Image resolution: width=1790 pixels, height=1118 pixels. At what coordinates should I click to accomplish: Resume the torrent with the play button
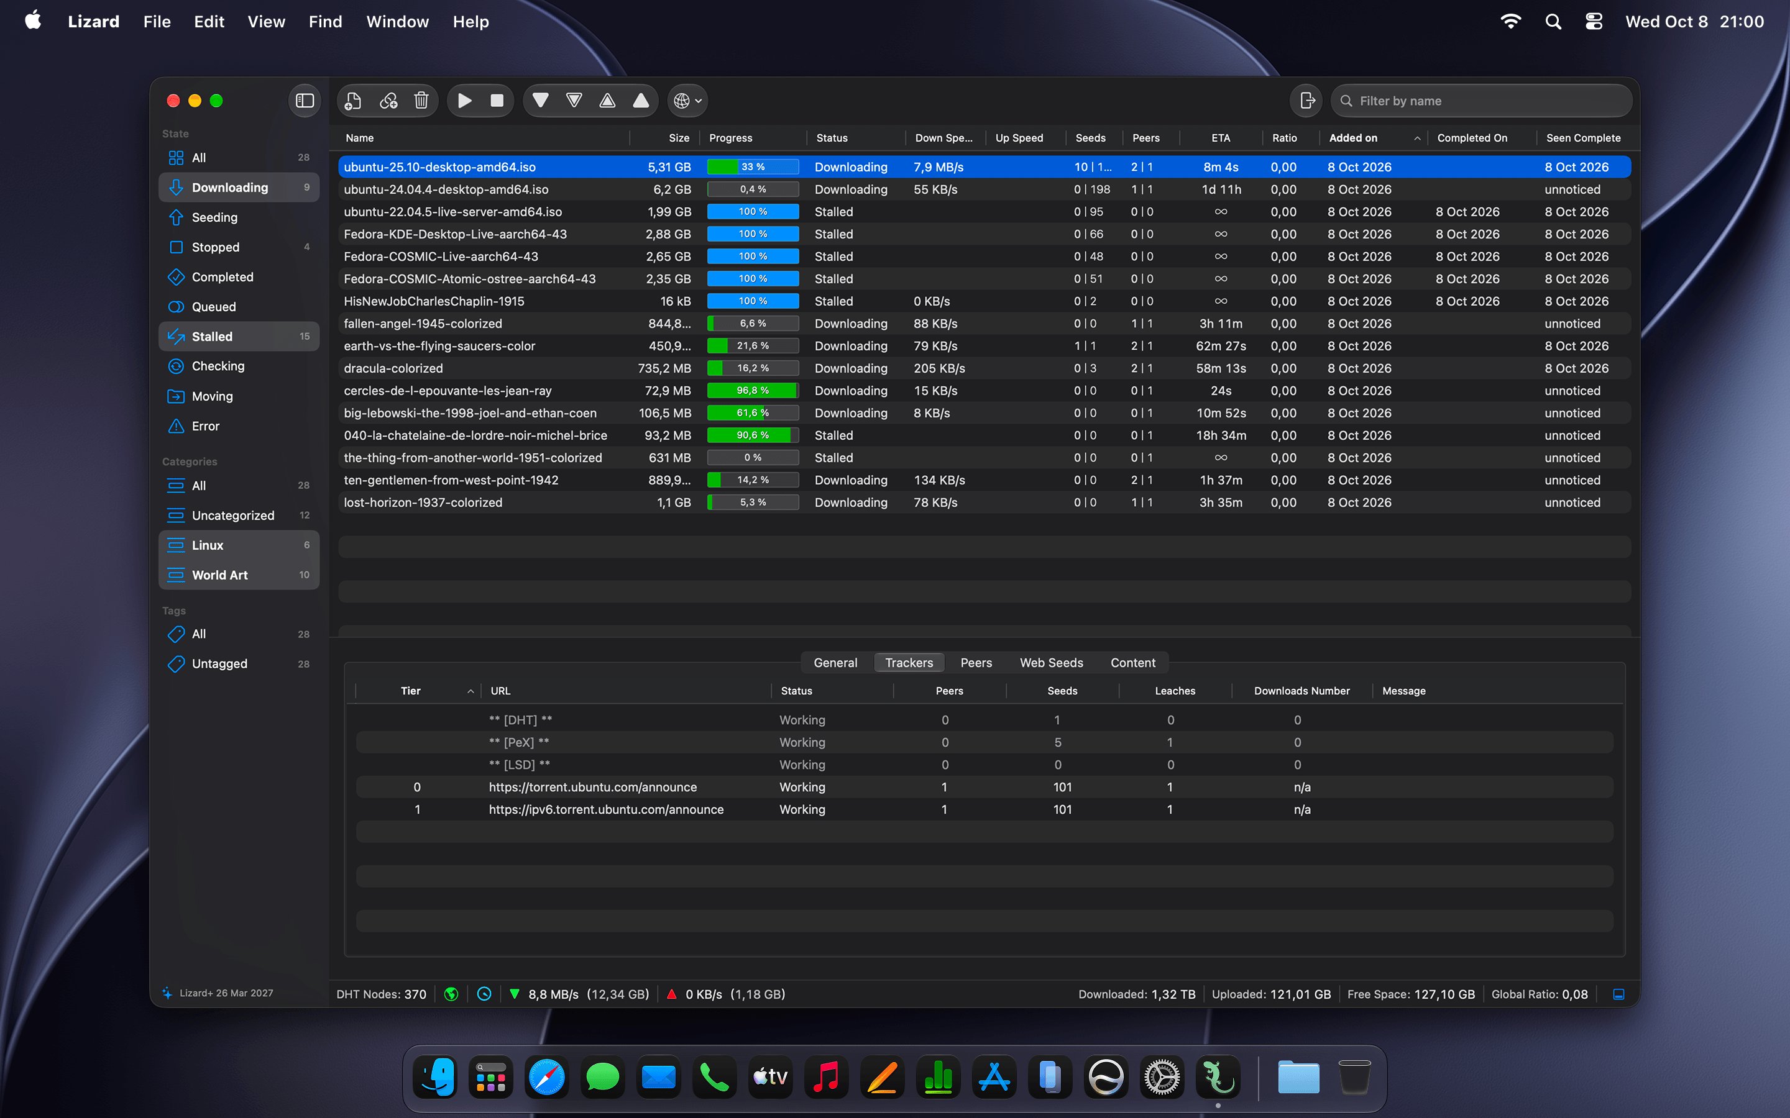click(x=464, y=101)
